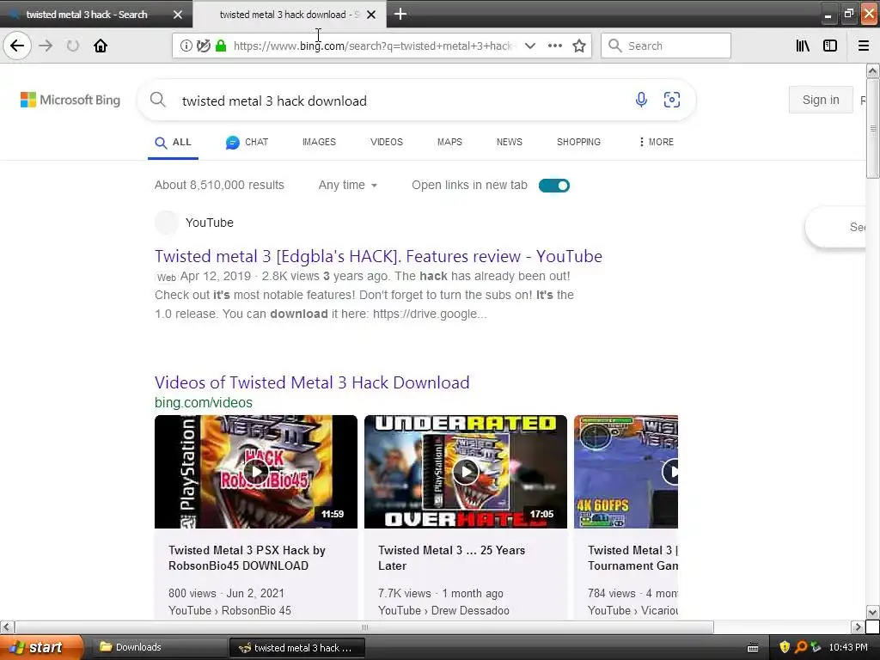The image size is (880, 660).
Task: Expand the 'Any time' filter dropdown
Action: pyautogui.click(x=347, y=186)
